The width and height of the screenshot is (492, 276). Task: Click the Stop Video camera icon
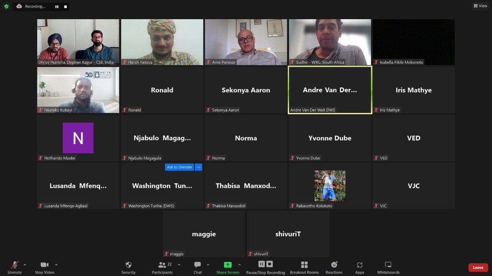(x=44, y=265)
